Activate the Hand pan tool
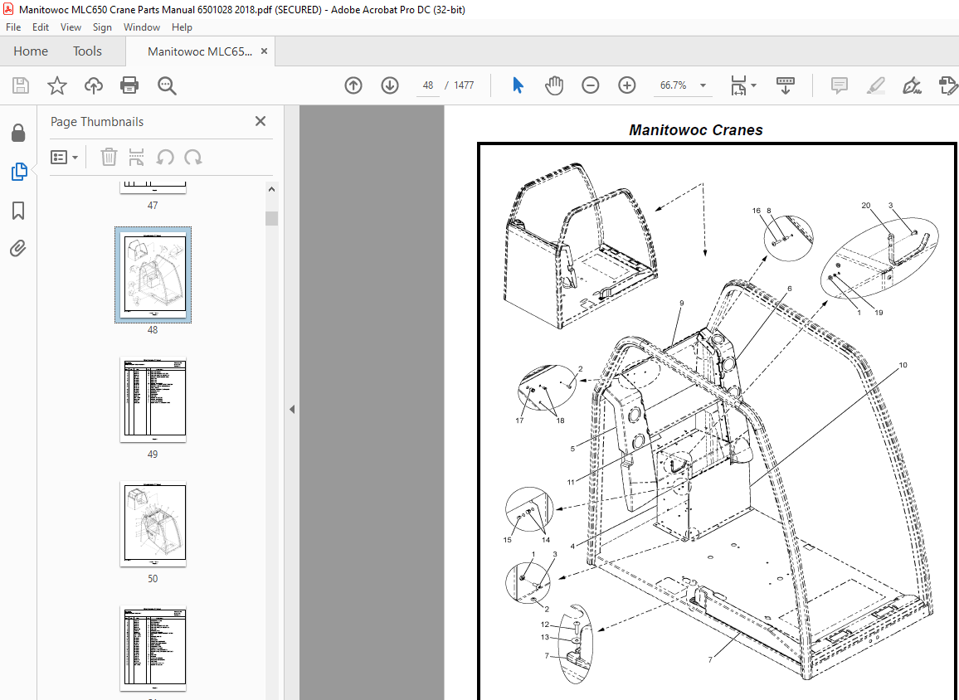 554,85
